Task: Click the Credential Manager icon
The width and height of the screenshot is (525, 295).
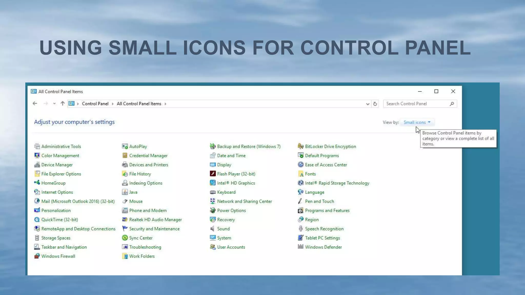Action: pos(125,155)
